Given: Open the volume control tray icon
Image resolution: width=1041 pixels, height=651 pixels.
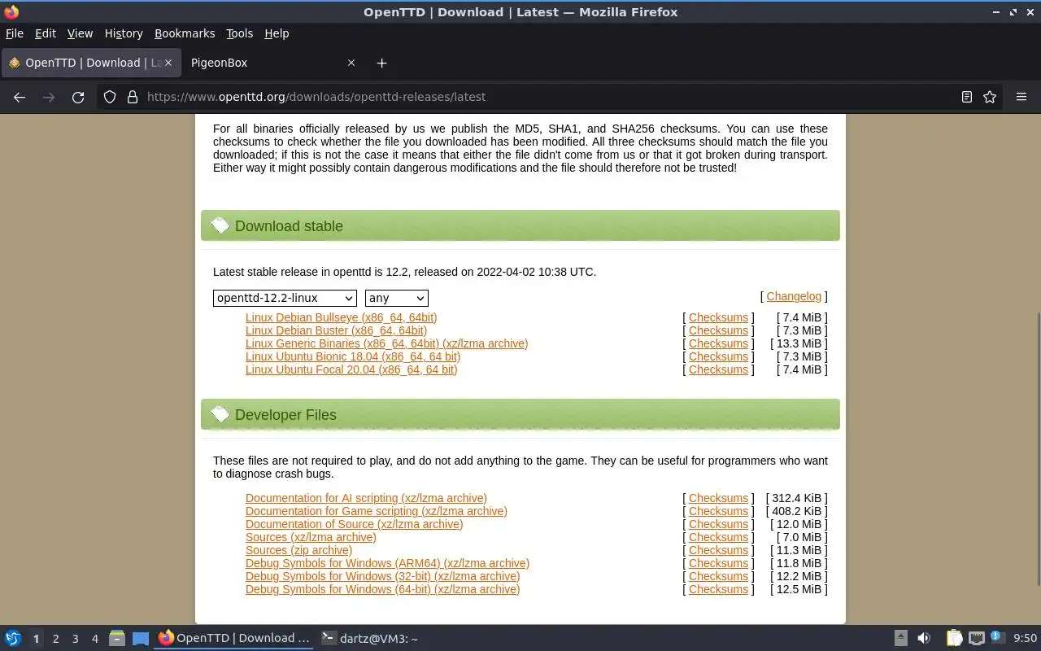Looking at the screenshot, I should (x=924, y=639).
